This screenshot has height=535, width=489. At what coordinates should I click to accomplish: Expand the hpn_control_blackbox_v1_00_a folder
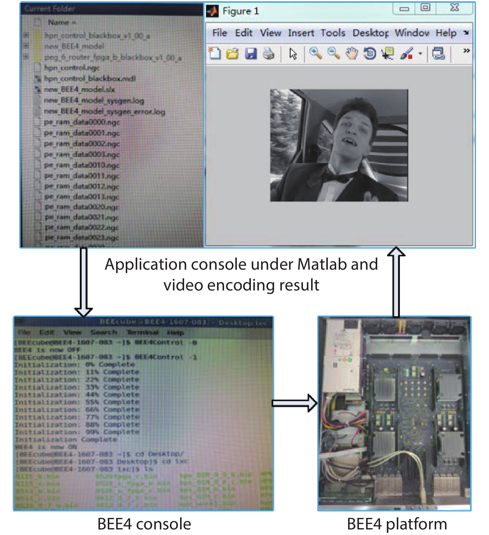click(26, 35)
